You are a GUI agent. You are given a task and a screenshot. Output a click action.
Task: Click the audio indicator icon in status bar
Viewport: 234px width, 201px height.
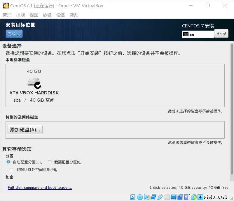coord(147,197)
